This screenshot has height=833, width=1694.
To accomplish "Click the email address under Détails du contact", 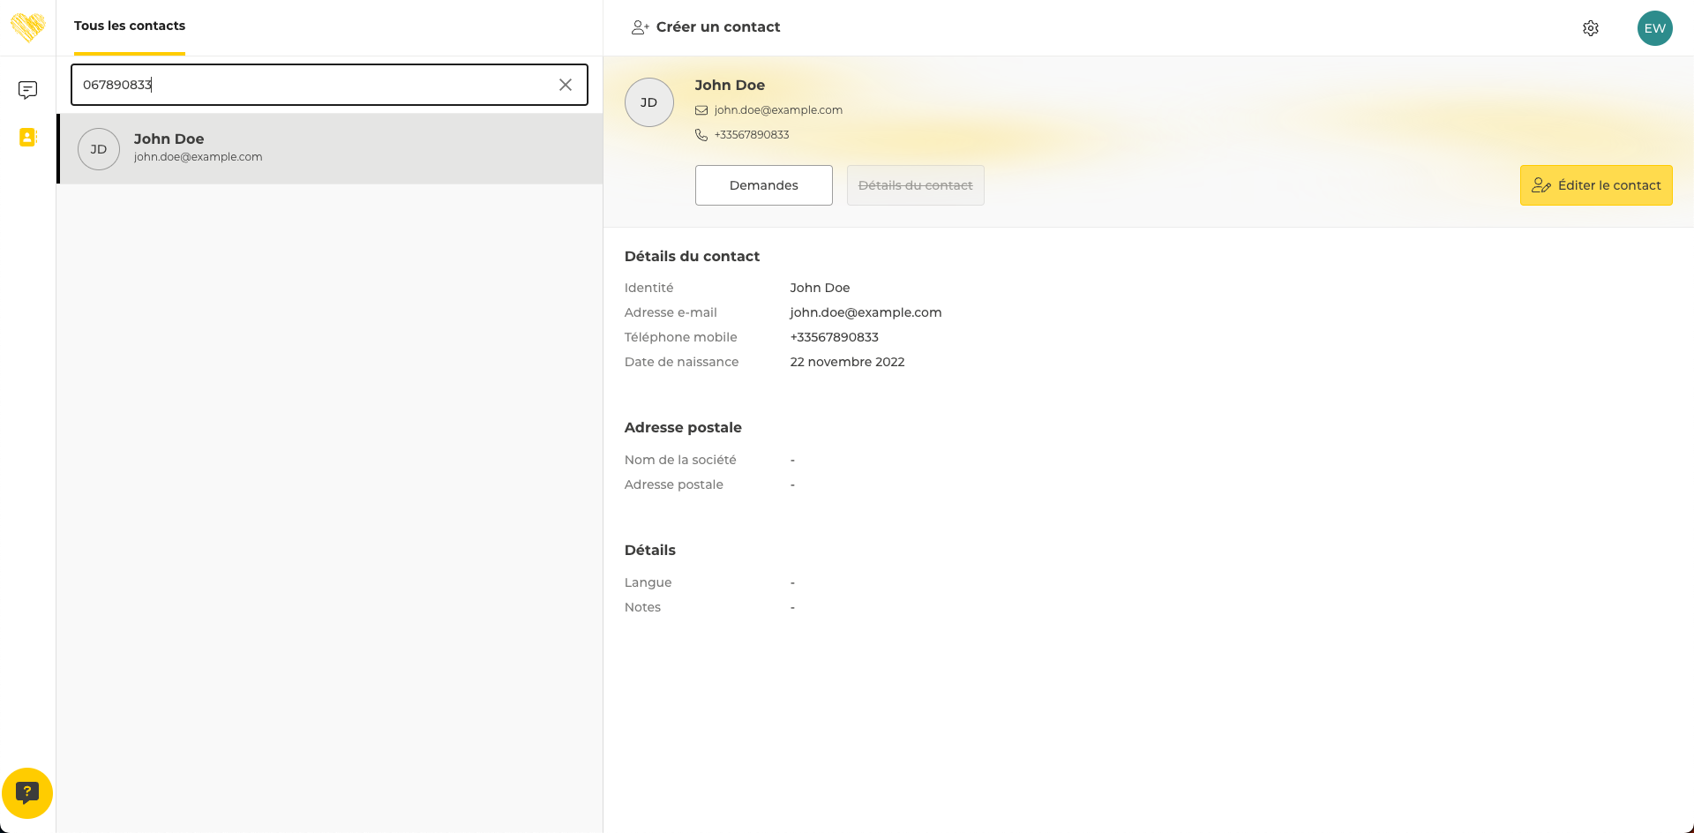I will coord(866,312).
